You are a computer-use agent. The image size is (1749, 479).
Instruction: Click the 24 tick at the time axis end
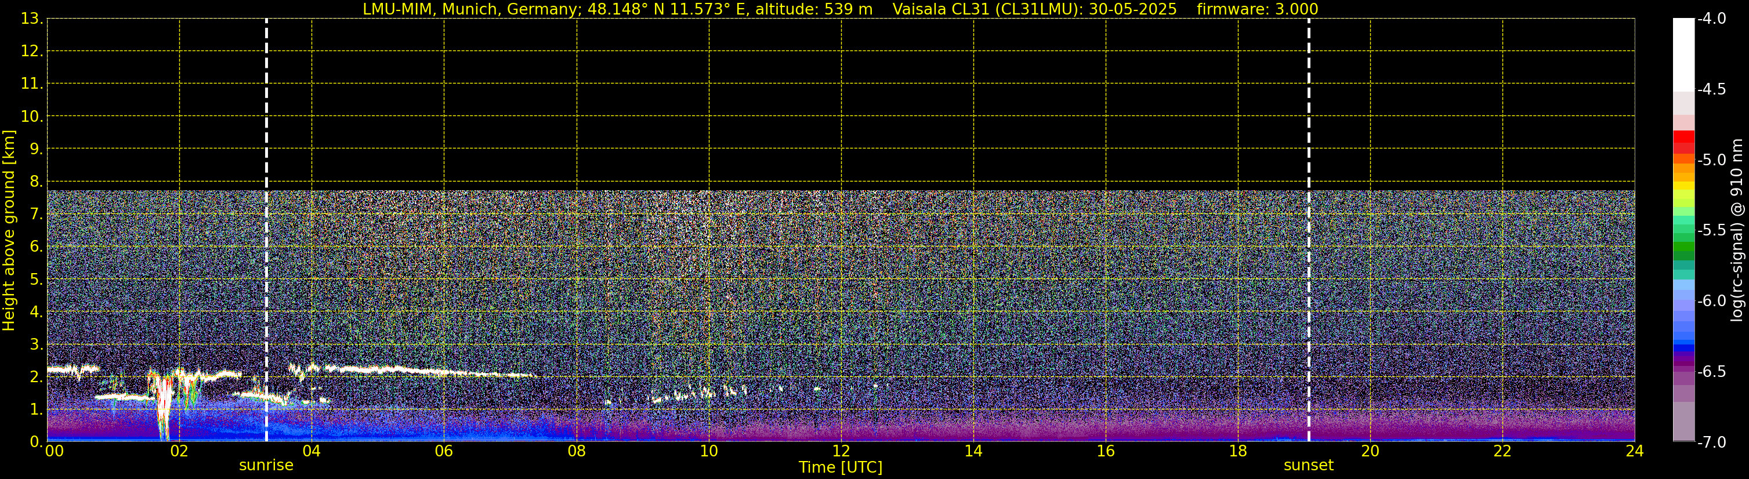click(x=1634, y=451)
